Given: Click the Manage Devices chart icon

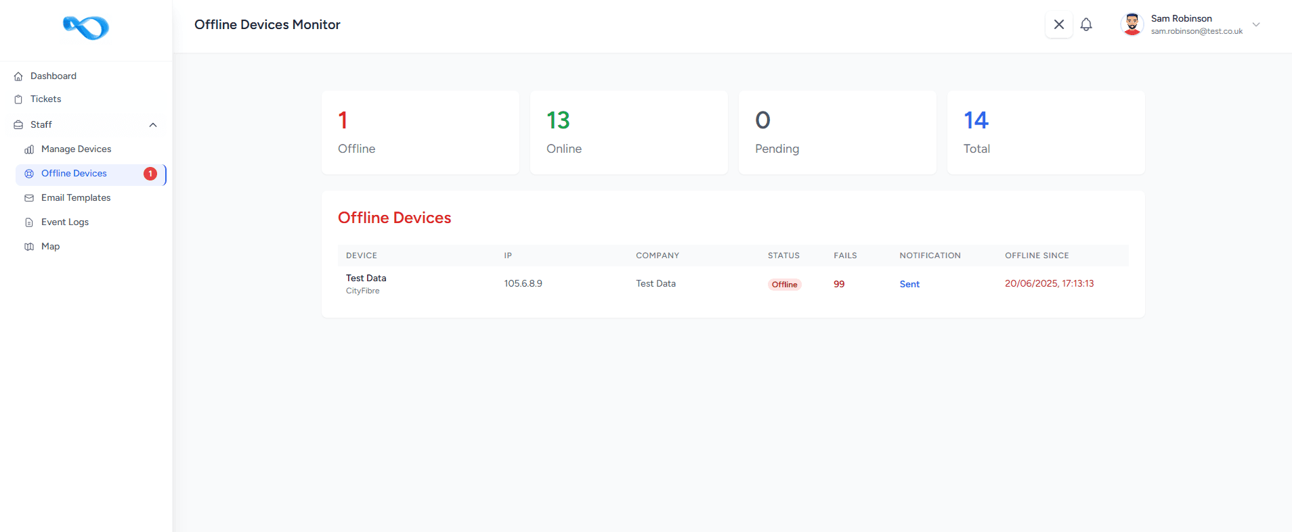Looking at the screenshot, I should point(29,149).
